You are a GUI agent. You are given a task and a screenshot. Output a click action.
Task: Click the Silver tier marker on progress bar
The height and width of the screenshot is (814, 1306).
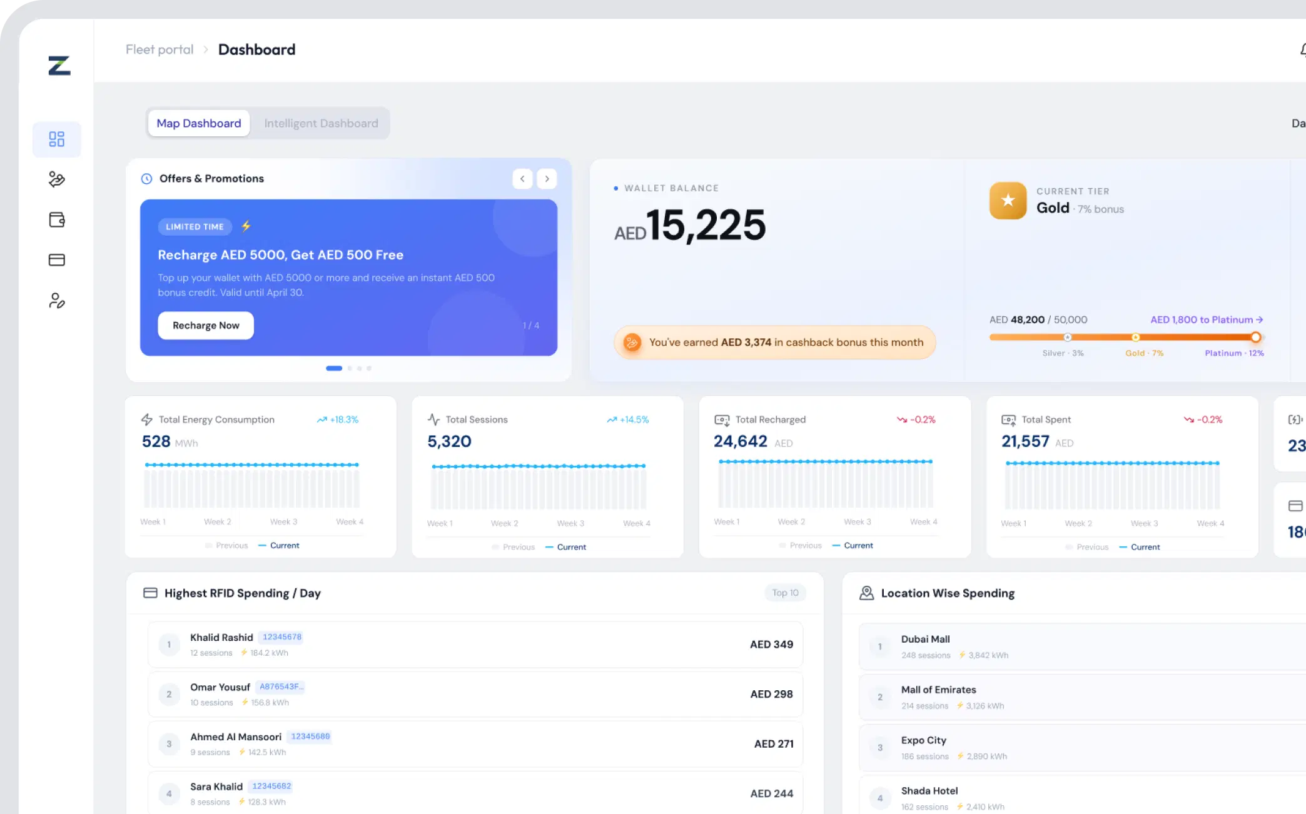tap(1068, 337)
